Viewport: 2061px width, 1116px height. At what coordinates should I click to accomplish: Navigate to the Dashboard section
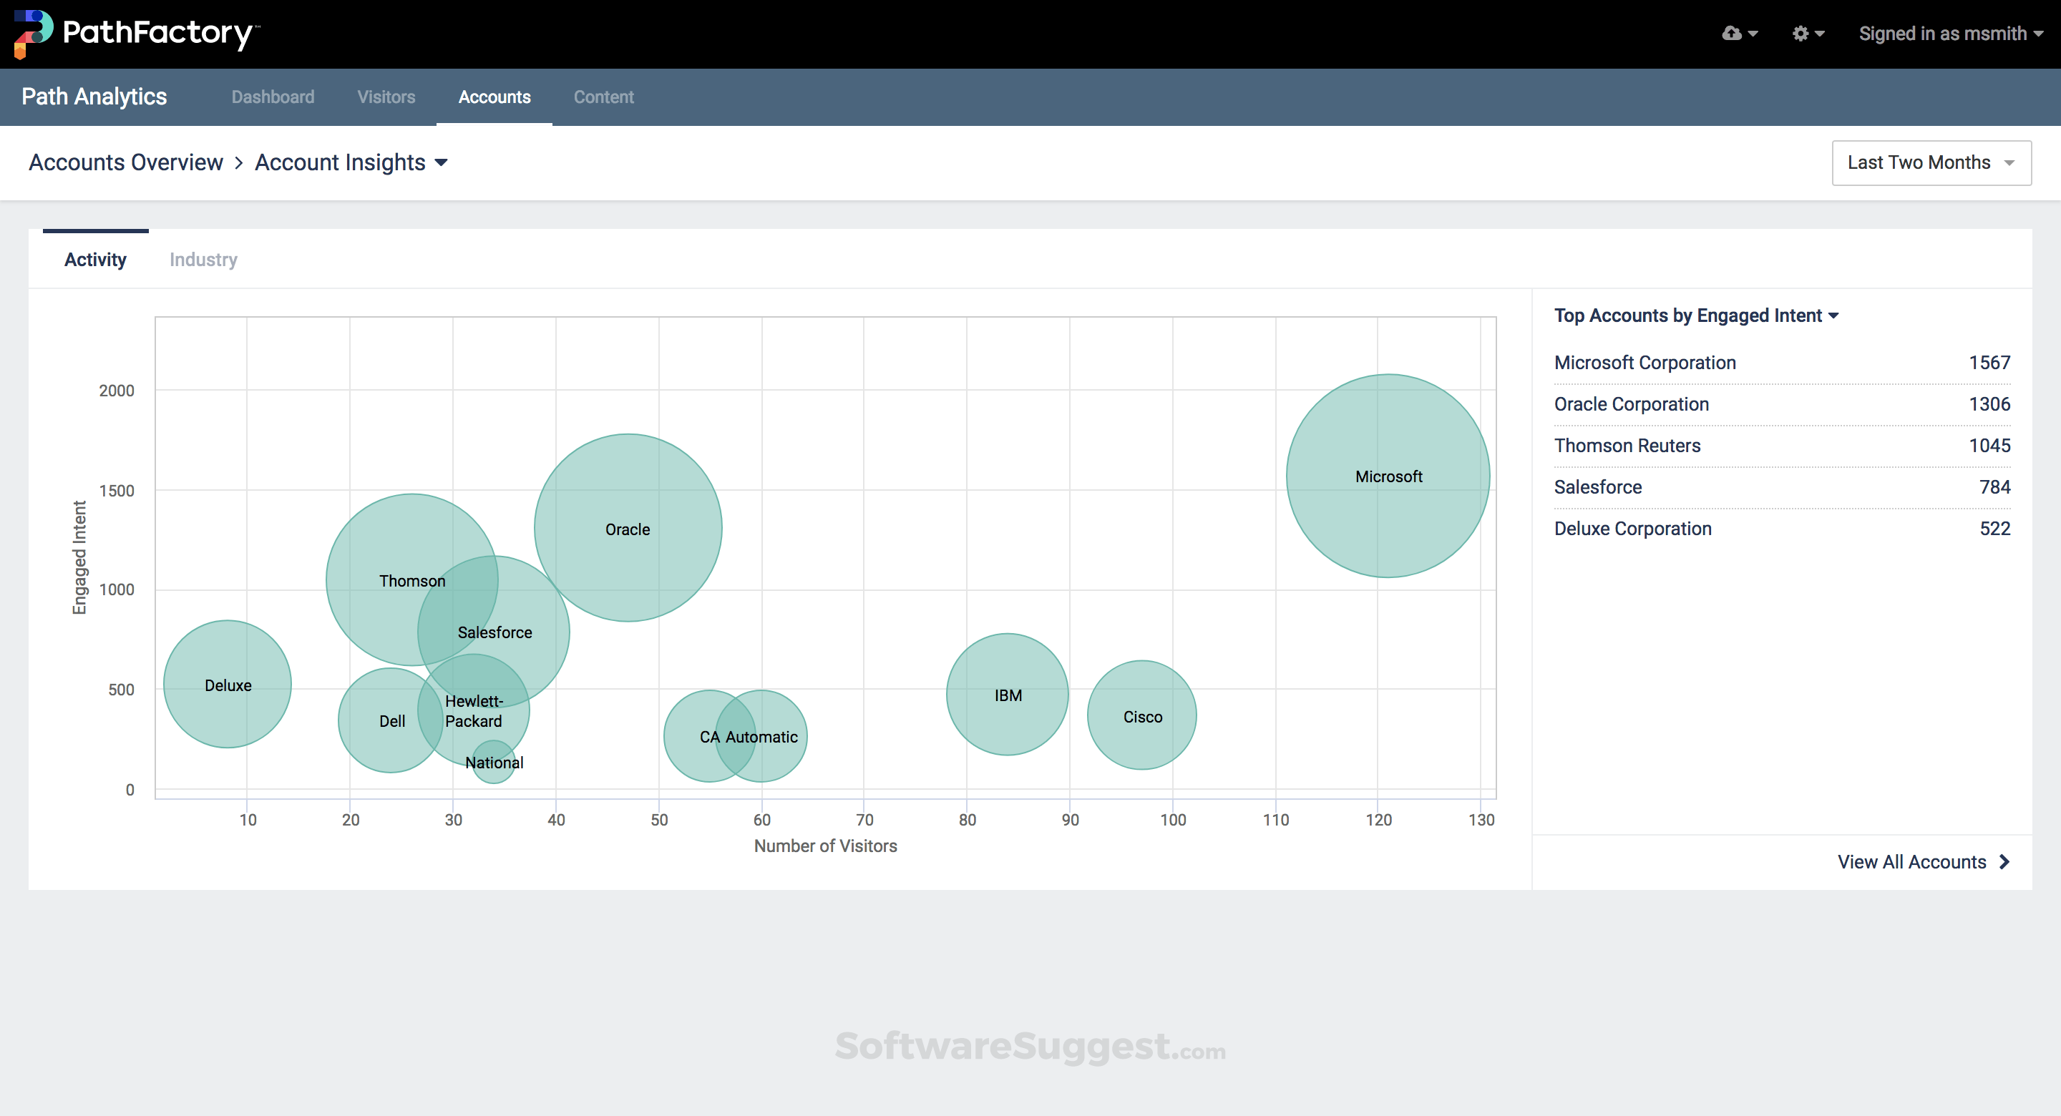(x=272, y=97)
